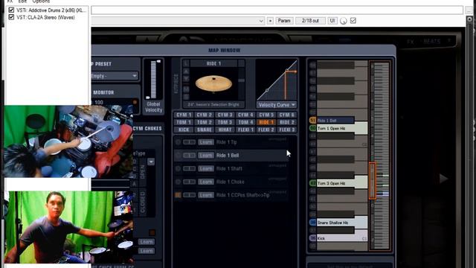Preview the Ride 1 Shaft stroke icon
The height and width of the screenshot is (268, 476).
[x=178, y=168]
